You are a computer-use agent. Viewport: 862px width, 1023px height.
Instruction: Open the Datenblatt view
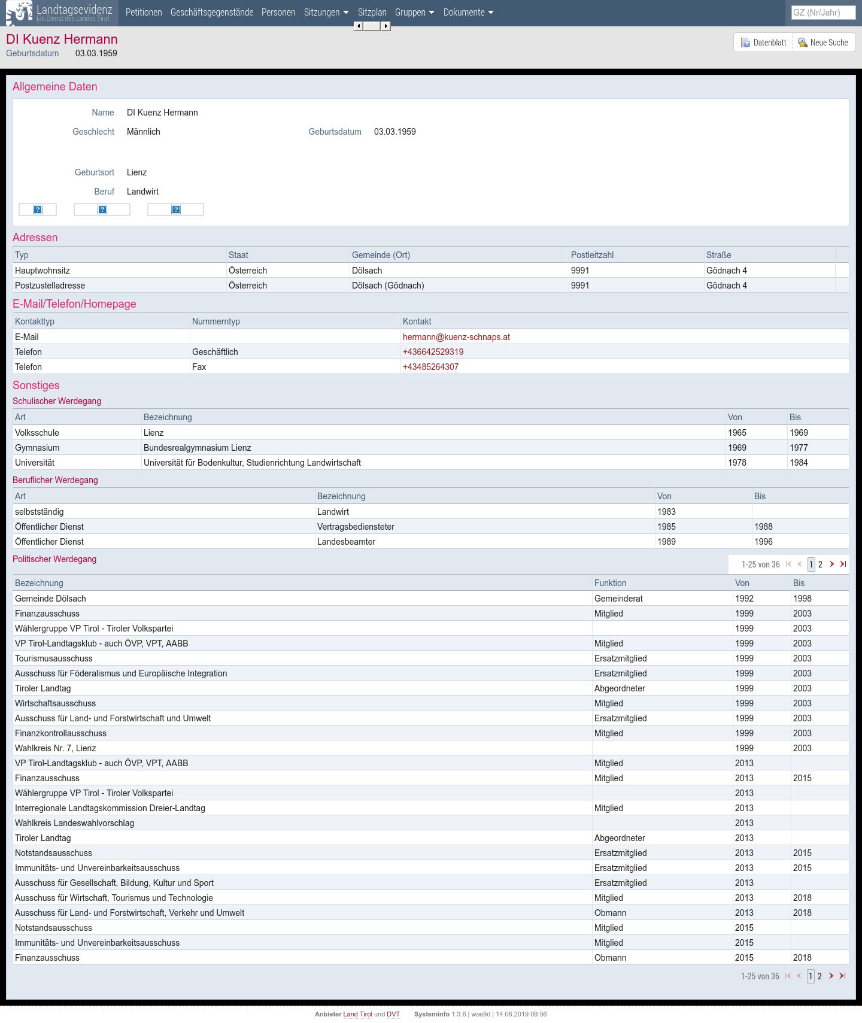(763, 43)
